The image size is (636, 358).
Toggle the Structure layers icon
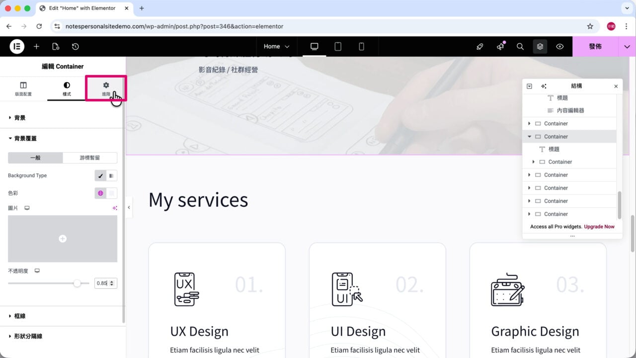coord(540,46)
